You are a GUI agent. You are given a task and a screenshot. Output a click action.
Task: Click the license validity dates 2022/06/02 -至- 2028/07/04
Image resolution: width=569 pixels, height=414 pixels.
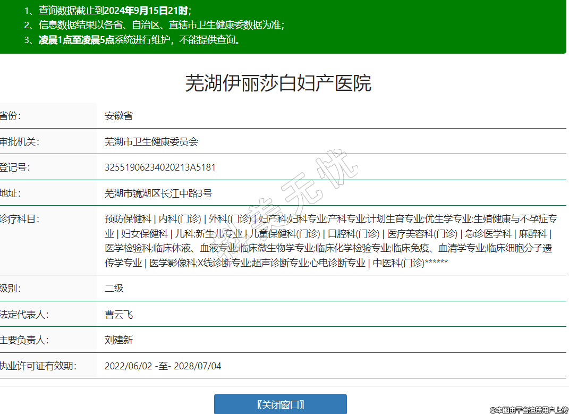163,366
